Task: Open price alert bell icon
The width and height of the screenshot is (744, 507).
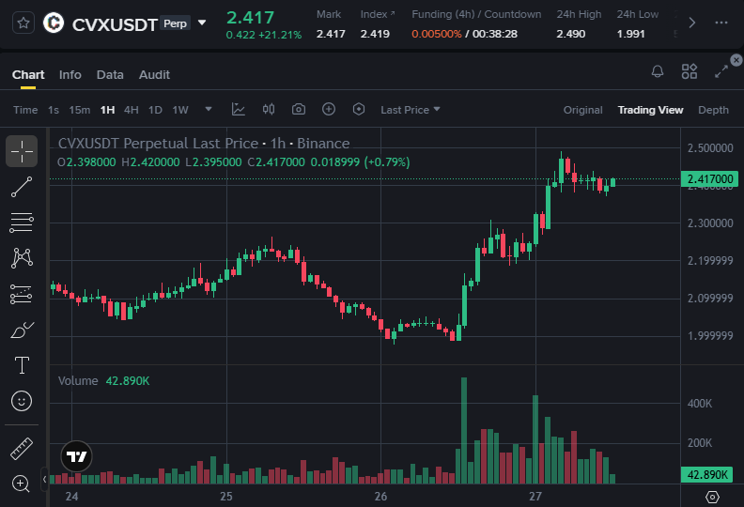Action: (x=658, y=71)
